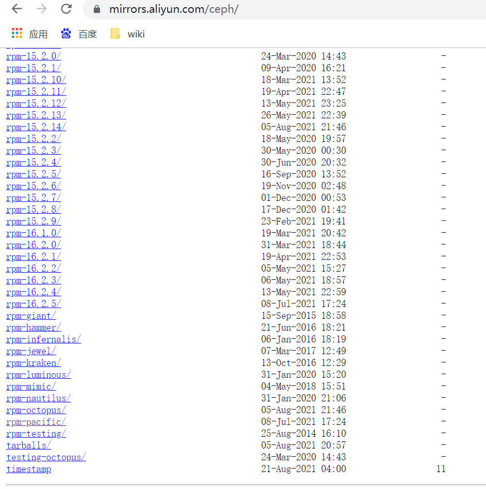Open the rpm-hammer directory

33,328
